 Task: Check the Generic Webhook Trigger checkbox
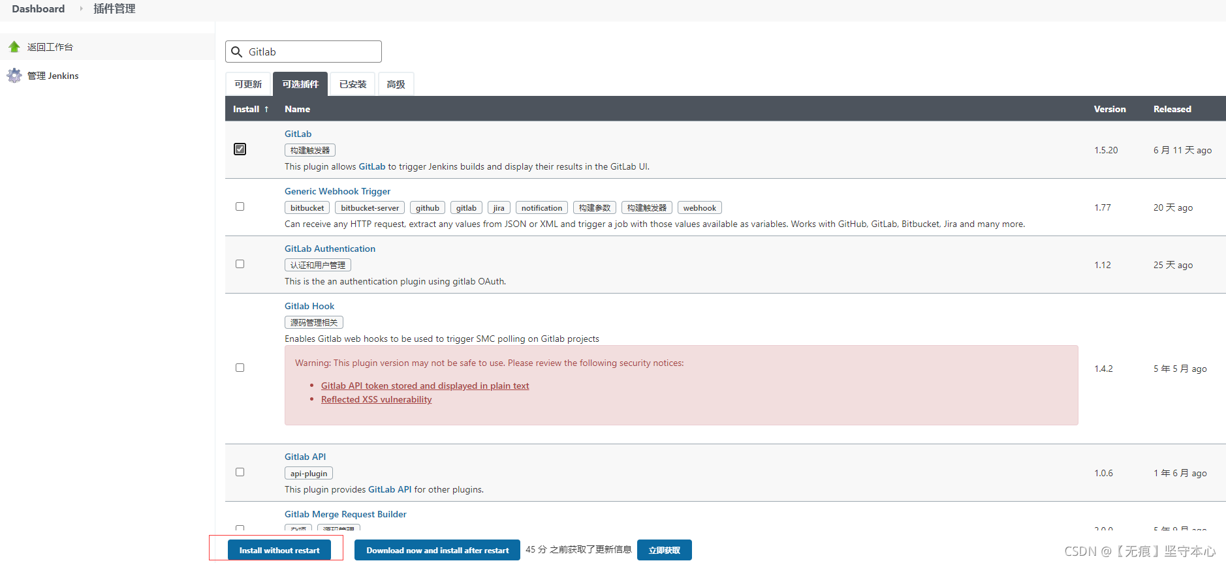tap(240, 207)
